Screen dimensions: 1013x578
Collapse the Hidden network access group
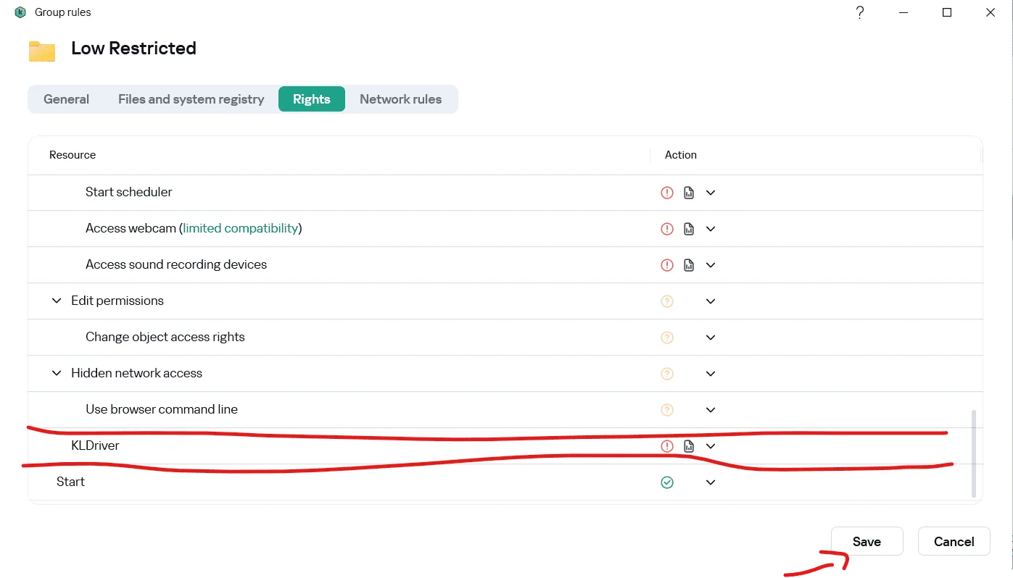57,373
